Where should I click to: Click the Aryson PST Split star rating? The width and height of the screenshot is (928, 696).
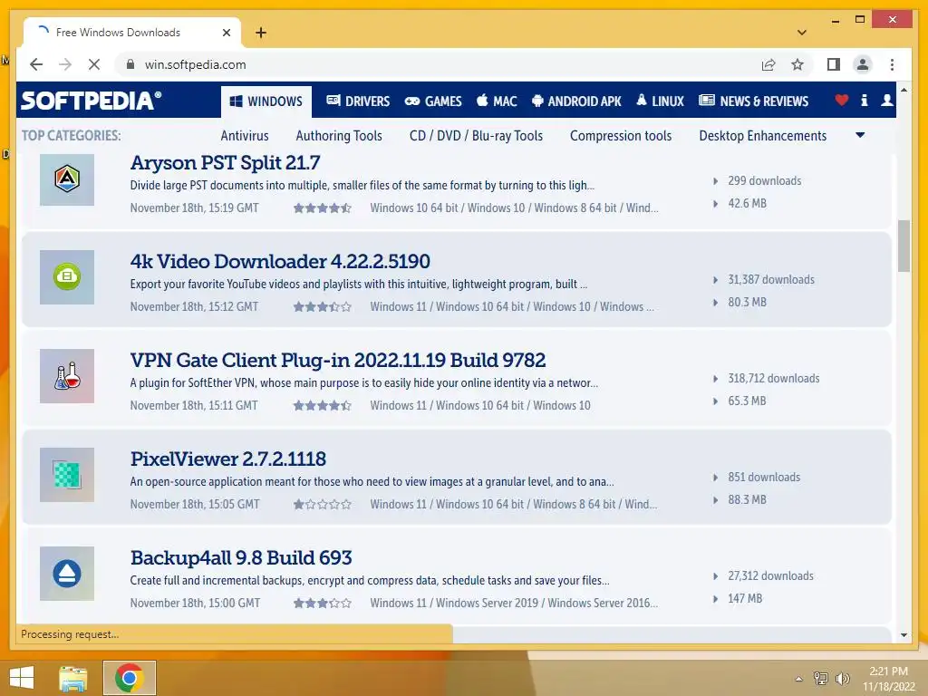323,208
